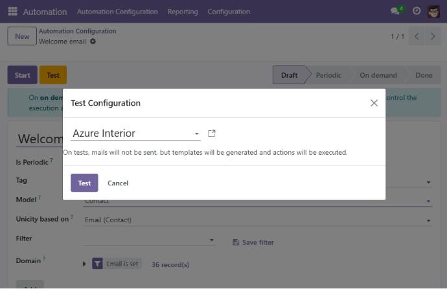Screen dimensions: 447x289
Task: Click the Save filter disk icon
Action: tap(236, 242)
